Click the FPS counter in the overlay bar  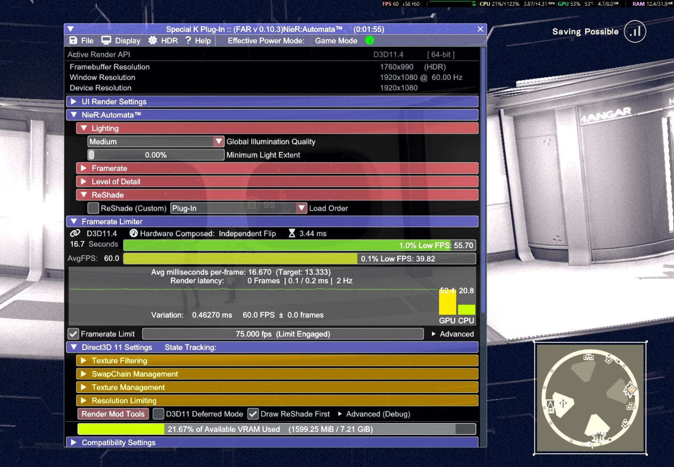pyautogui.click(x=390, y=4)
